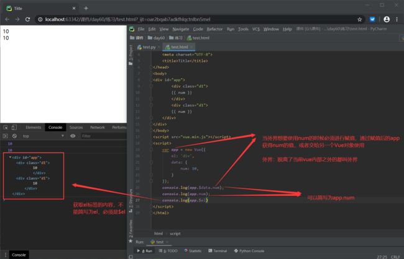Toggle the console live expression eye
Viewport: 404px width, 259px height.
click(73, 136)
